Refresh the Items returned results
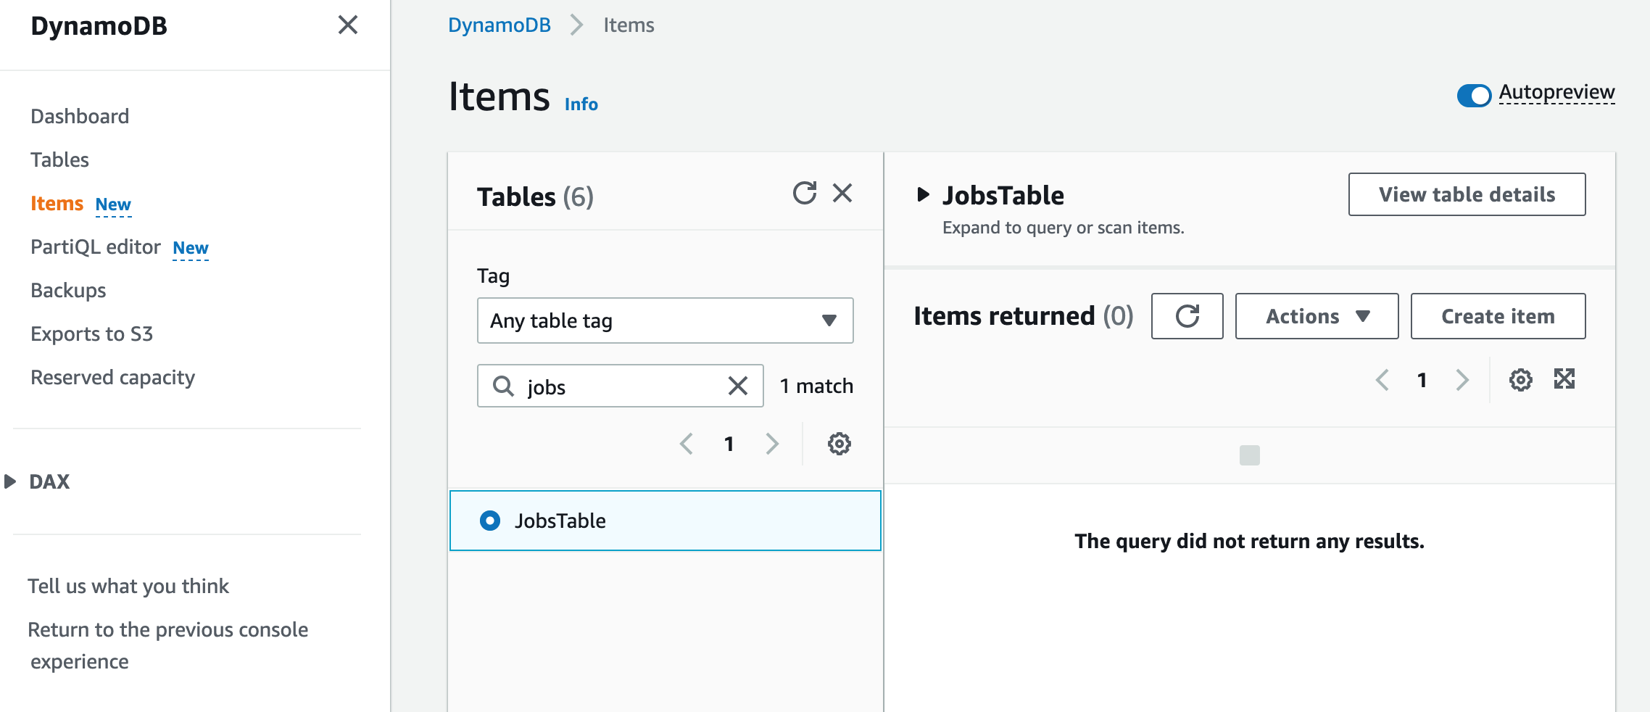 point(1186,316)
